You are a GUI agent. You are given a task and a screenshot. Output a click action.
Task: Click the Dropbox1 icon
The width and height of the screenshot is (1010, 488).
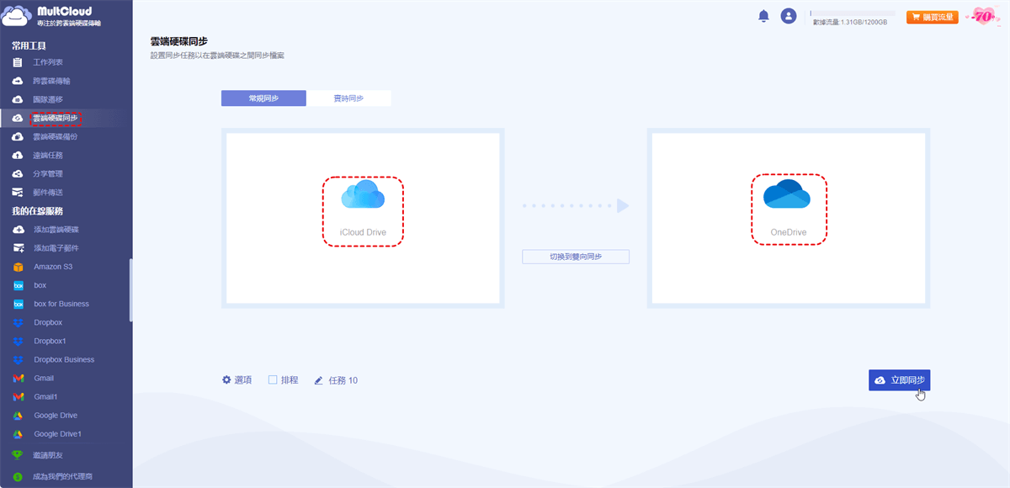click(x=18, y=341)
